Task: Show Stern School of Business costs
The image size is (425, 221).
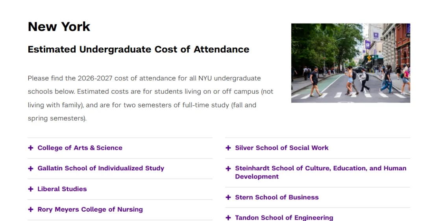Action: click(277, 197)
